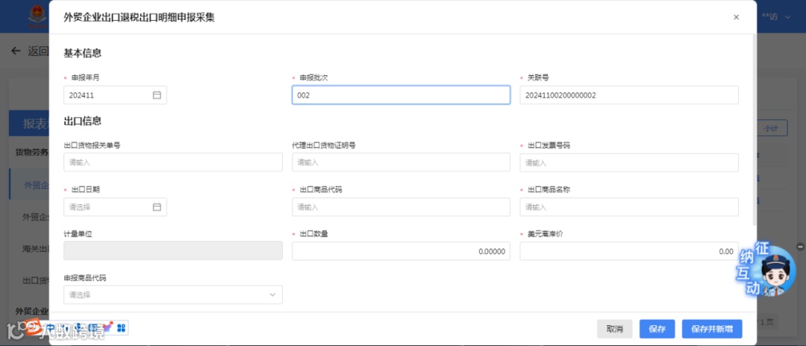The image size is (806, 346).
Task: Click the dialog title 外贸企业出口退税出口明细申报采集
Action: (x=140, y=17)
